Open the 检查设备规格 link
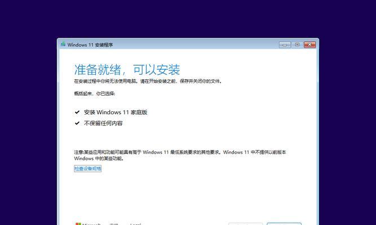 point(87,169)
